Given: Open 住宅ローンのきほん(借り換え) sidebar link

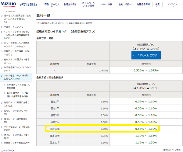Looking at the screenshot, I should tap(17, 136).
